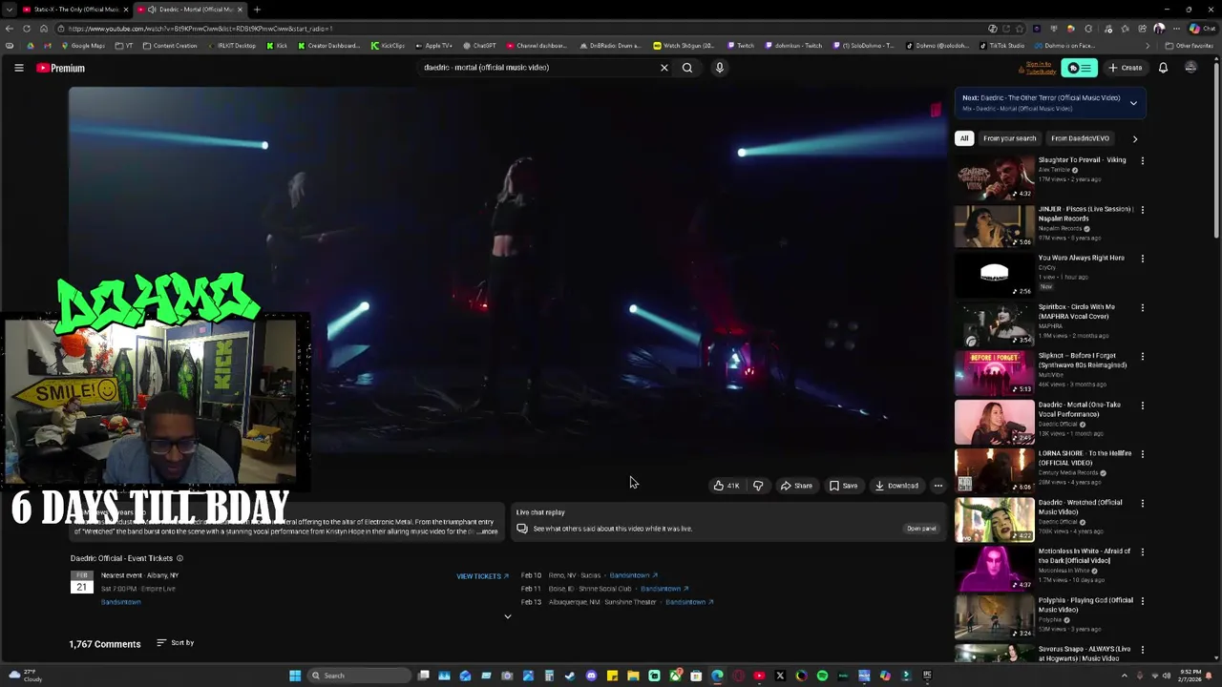Screen dimensions: 1222x687
Task: Share this video
Action: coord(796,486)
